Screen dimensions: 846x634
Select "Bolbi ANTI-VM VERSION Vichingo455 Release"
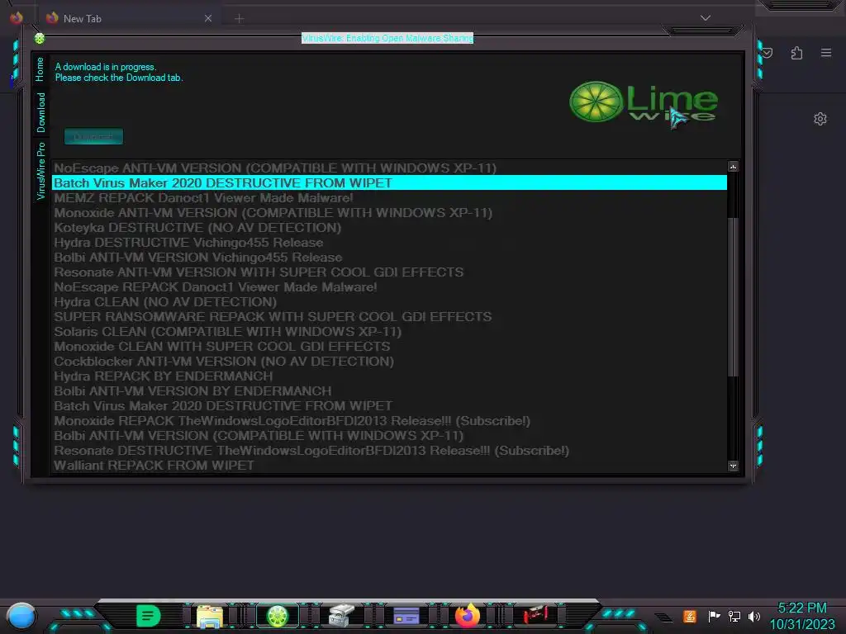390,258
